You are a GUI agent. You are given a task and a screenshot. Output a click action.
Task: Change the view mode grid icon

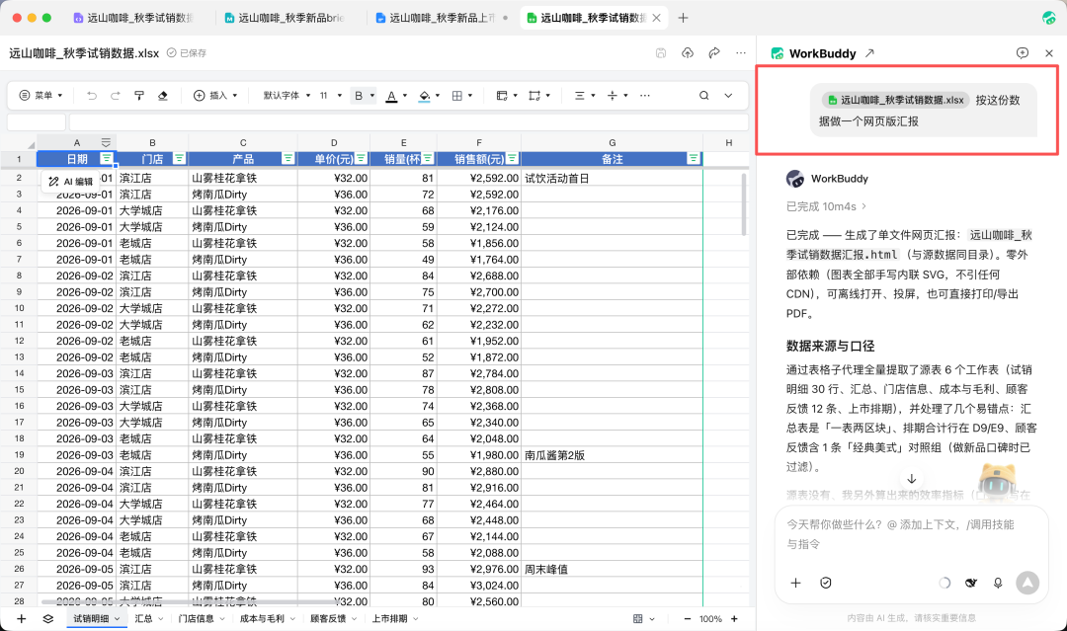[637, 619]
